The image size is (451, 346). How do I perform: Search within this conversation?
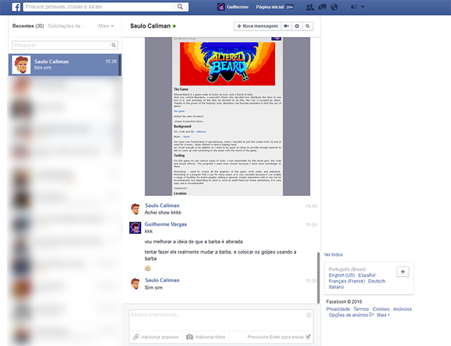(x=308, y=26)
